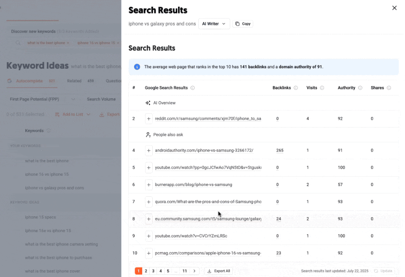Image resolution: width=405 pixels, height=277 pixels.
Task: Click backlinks value 265 for androidauthority
Action: pyautogui.click(x=280, y=150)
